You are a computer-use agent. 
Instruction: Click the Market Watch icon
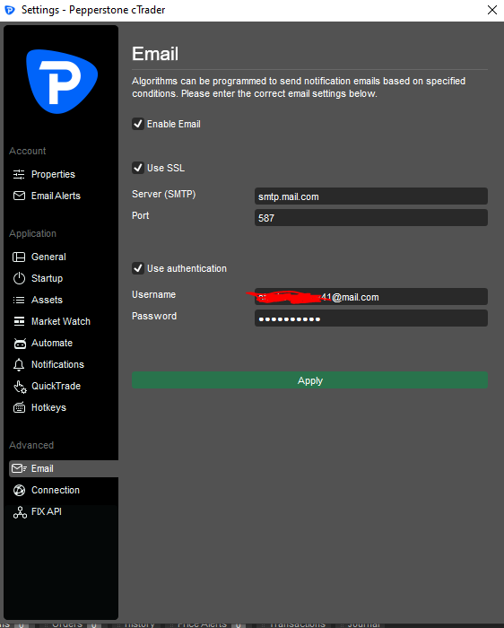19,321
